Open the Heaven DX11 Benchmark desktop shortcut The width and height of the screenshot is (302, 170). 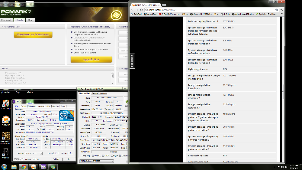point(6,138)
